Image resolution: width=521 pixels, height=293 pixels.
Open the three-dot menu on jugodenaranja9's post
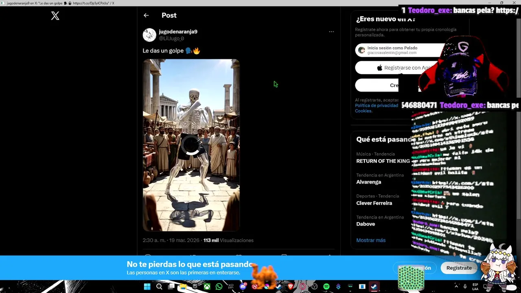[x=331, y=32]
